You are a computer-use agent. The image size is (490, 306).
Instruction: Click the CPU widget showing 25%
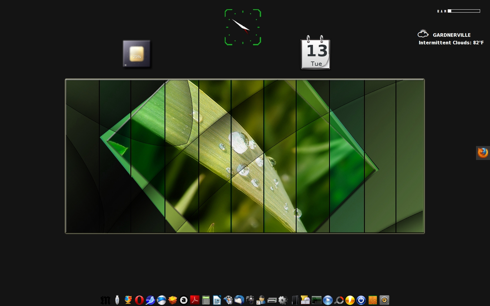pos(136,54)
